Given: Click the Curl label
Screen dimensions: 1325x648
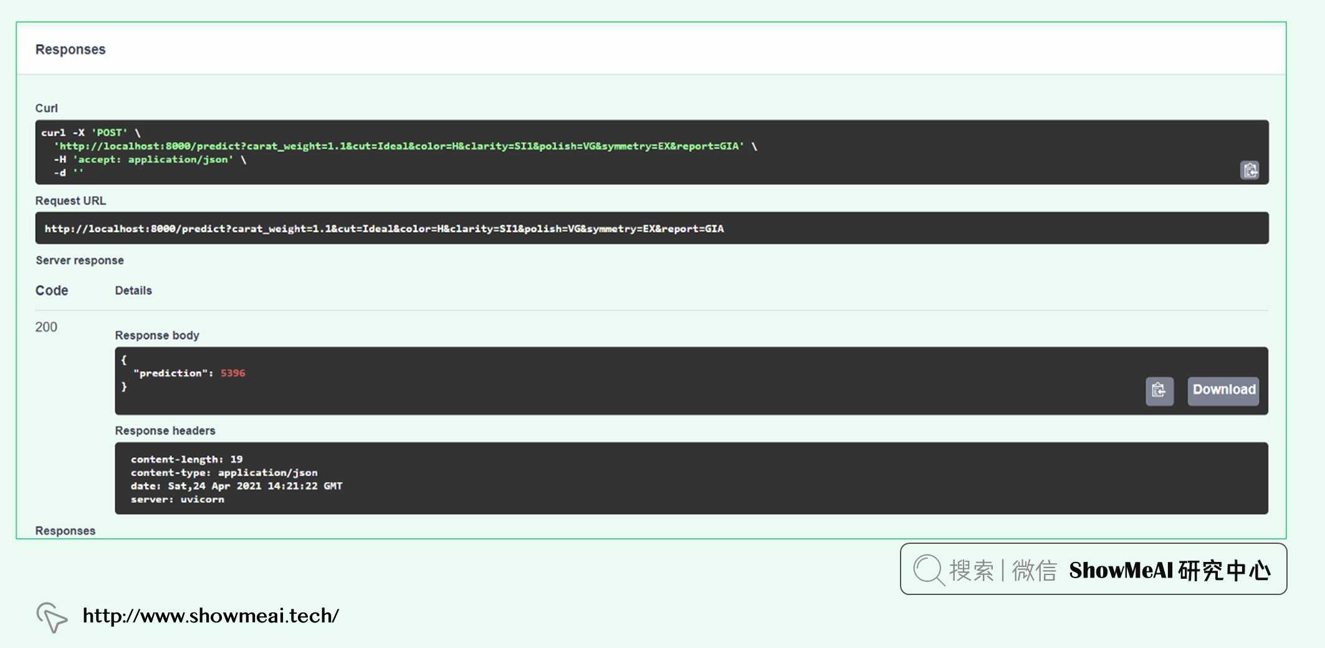Looking at the screenshot, I should pyautogui.click(x=46, y=108).
